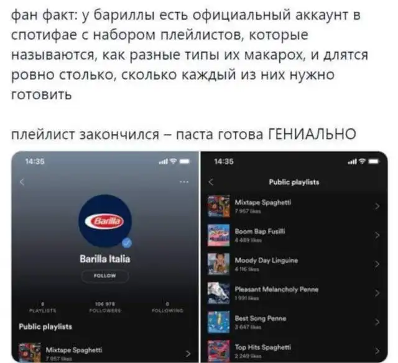Open Boom Bap Fusilli cover art
Viewport: 398px width, 363px height.
pos(218,235)
